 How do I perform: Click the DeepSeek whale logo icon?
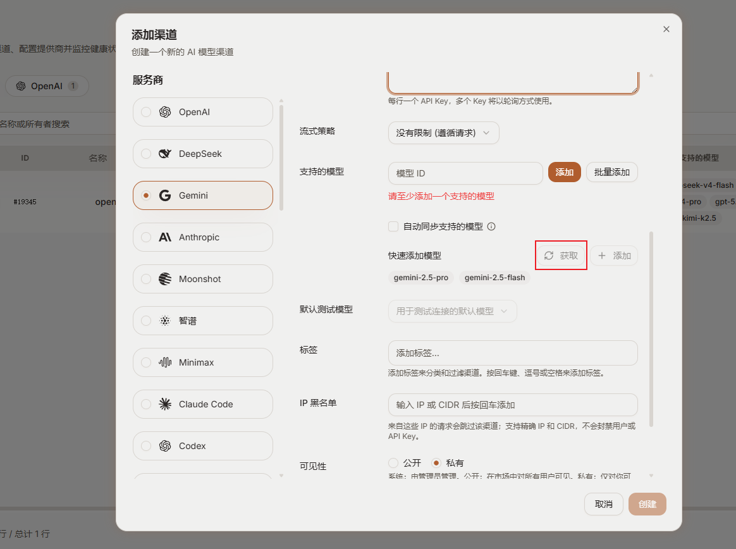pyautogui.click(x=165, y=154)
